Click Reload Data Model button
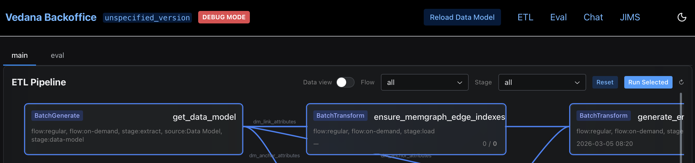The height and width of the screenshot is (163, 695). coord(462,17)
